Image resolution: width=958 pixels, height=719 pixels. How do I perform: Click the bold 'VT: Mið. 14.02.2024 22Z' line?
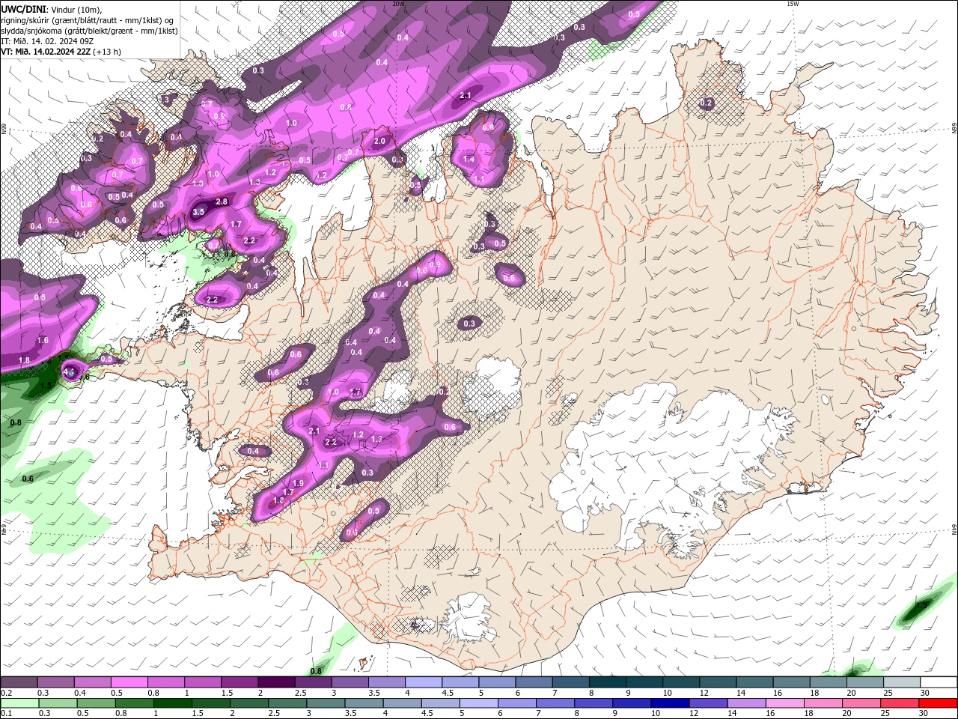point(46,52)
